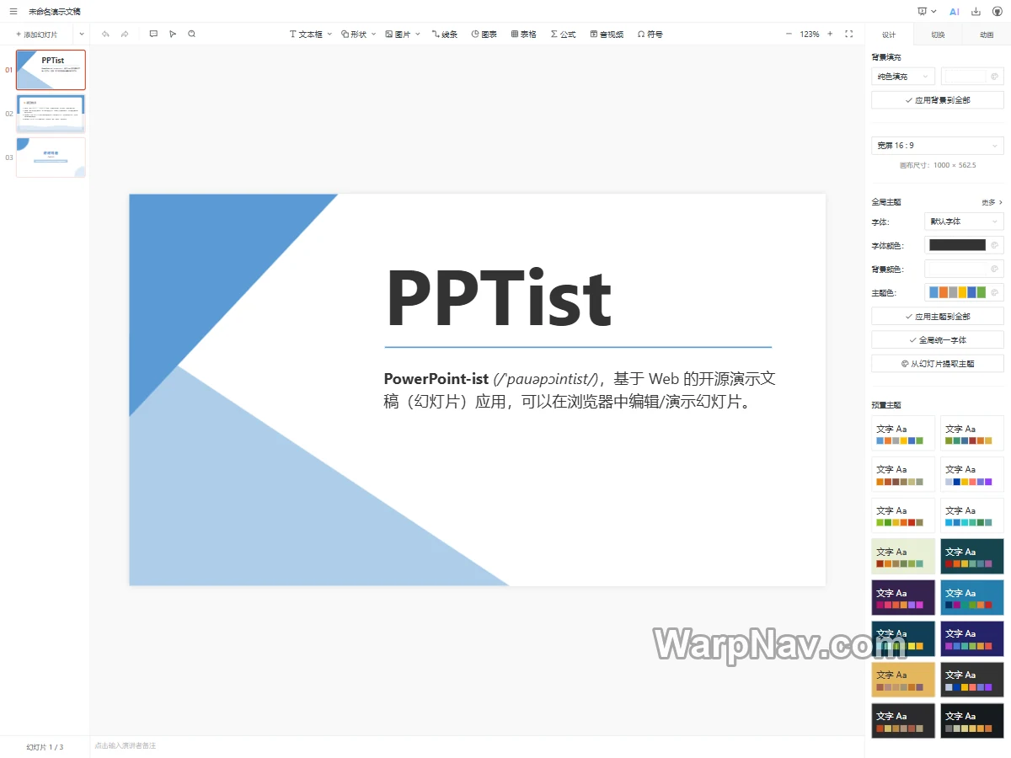The image size is (1011, 758).
Task: Open the search magnifier tool
Action: pyautogui.click(x=191, y=34)
